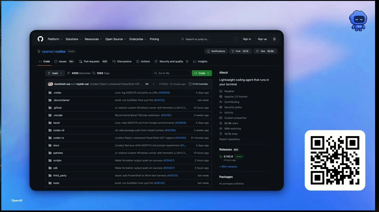Open the 1069 Tags link

[x=101, y=73]
